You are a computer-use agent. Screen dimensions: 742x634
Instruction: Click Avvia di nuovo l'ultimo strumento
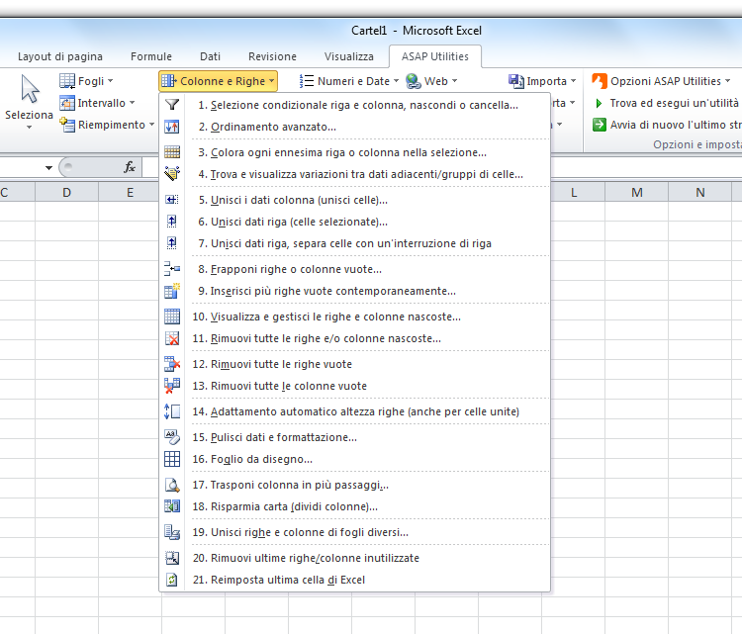click(x=667, y=125)
